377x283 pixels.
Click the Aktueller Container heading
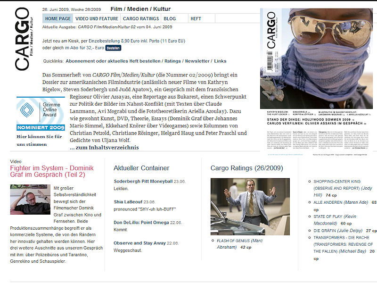pos(141,168)
